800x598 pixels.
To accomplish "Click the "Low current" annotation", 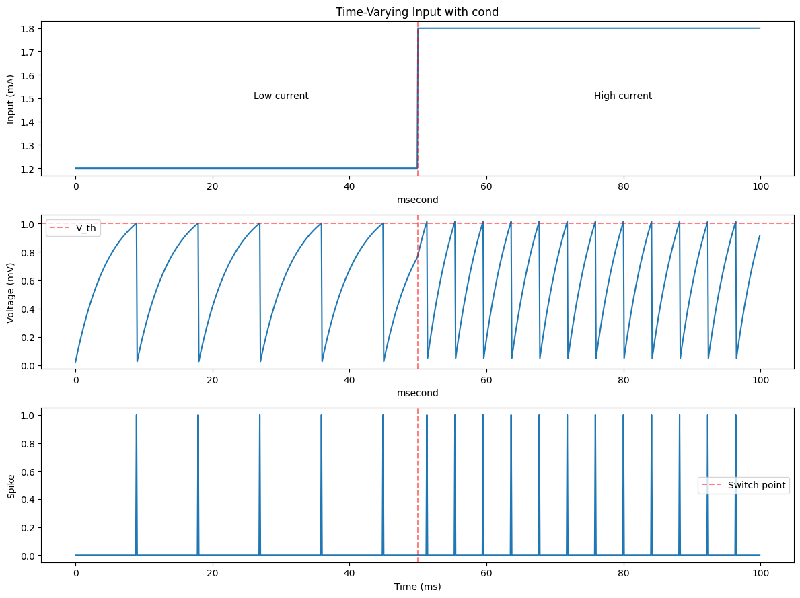I will click(x=281, y=96).
